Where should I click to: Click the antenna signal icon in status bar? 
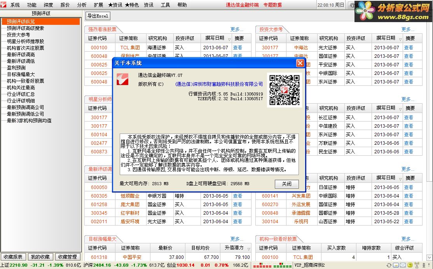tap(417, 265)
